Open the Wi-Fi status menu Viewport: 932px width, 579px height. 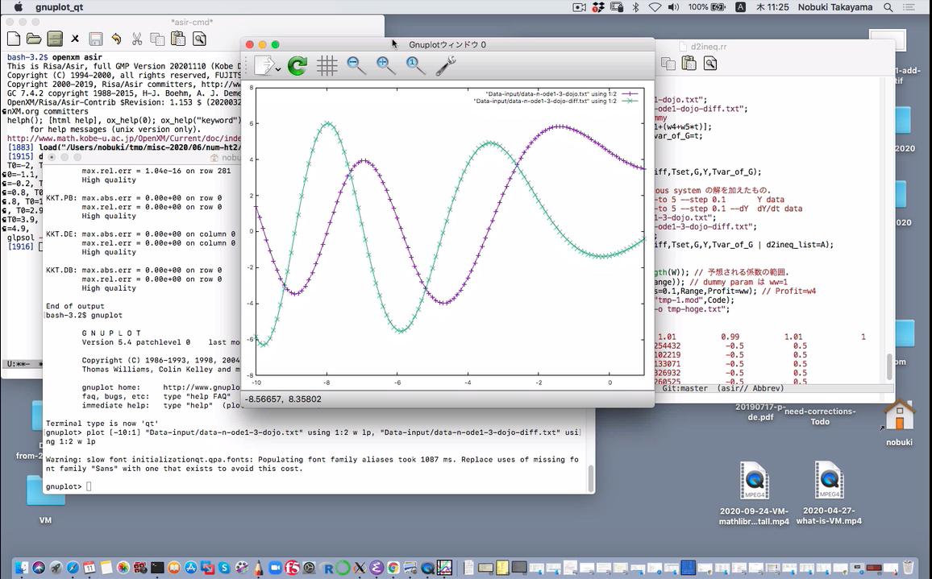[x=655, y=7]
